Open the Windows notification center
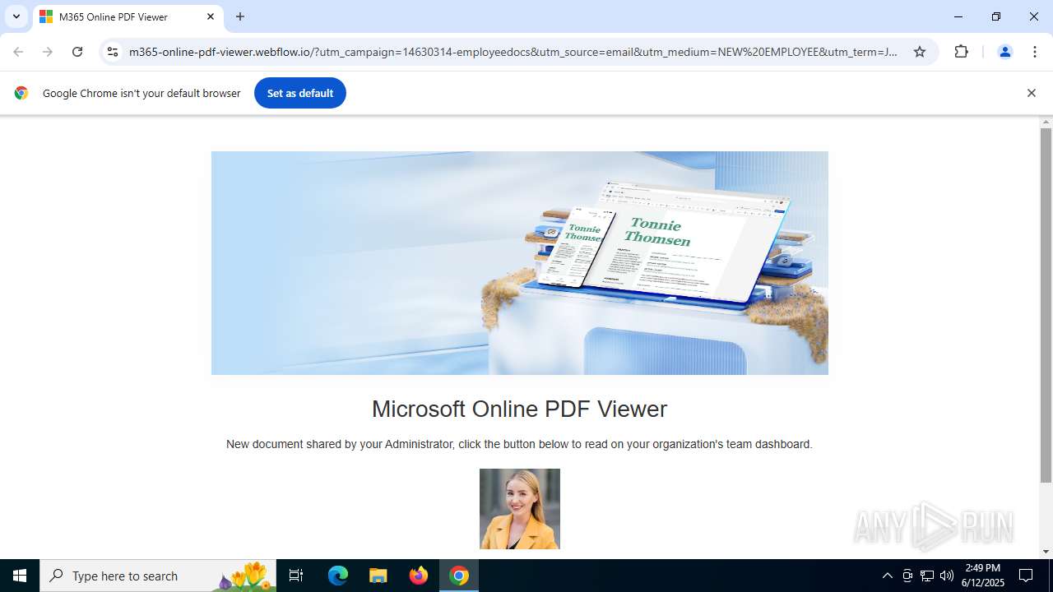Image resolution: width=1053 pixels, height=592 pixels. point(1026,576)
